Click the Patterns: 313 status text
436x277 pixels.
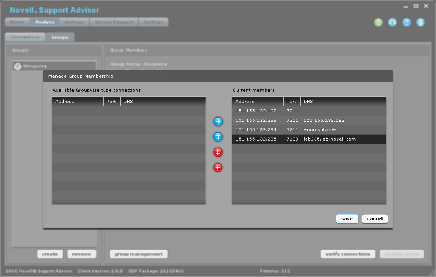tap(275, 271)
